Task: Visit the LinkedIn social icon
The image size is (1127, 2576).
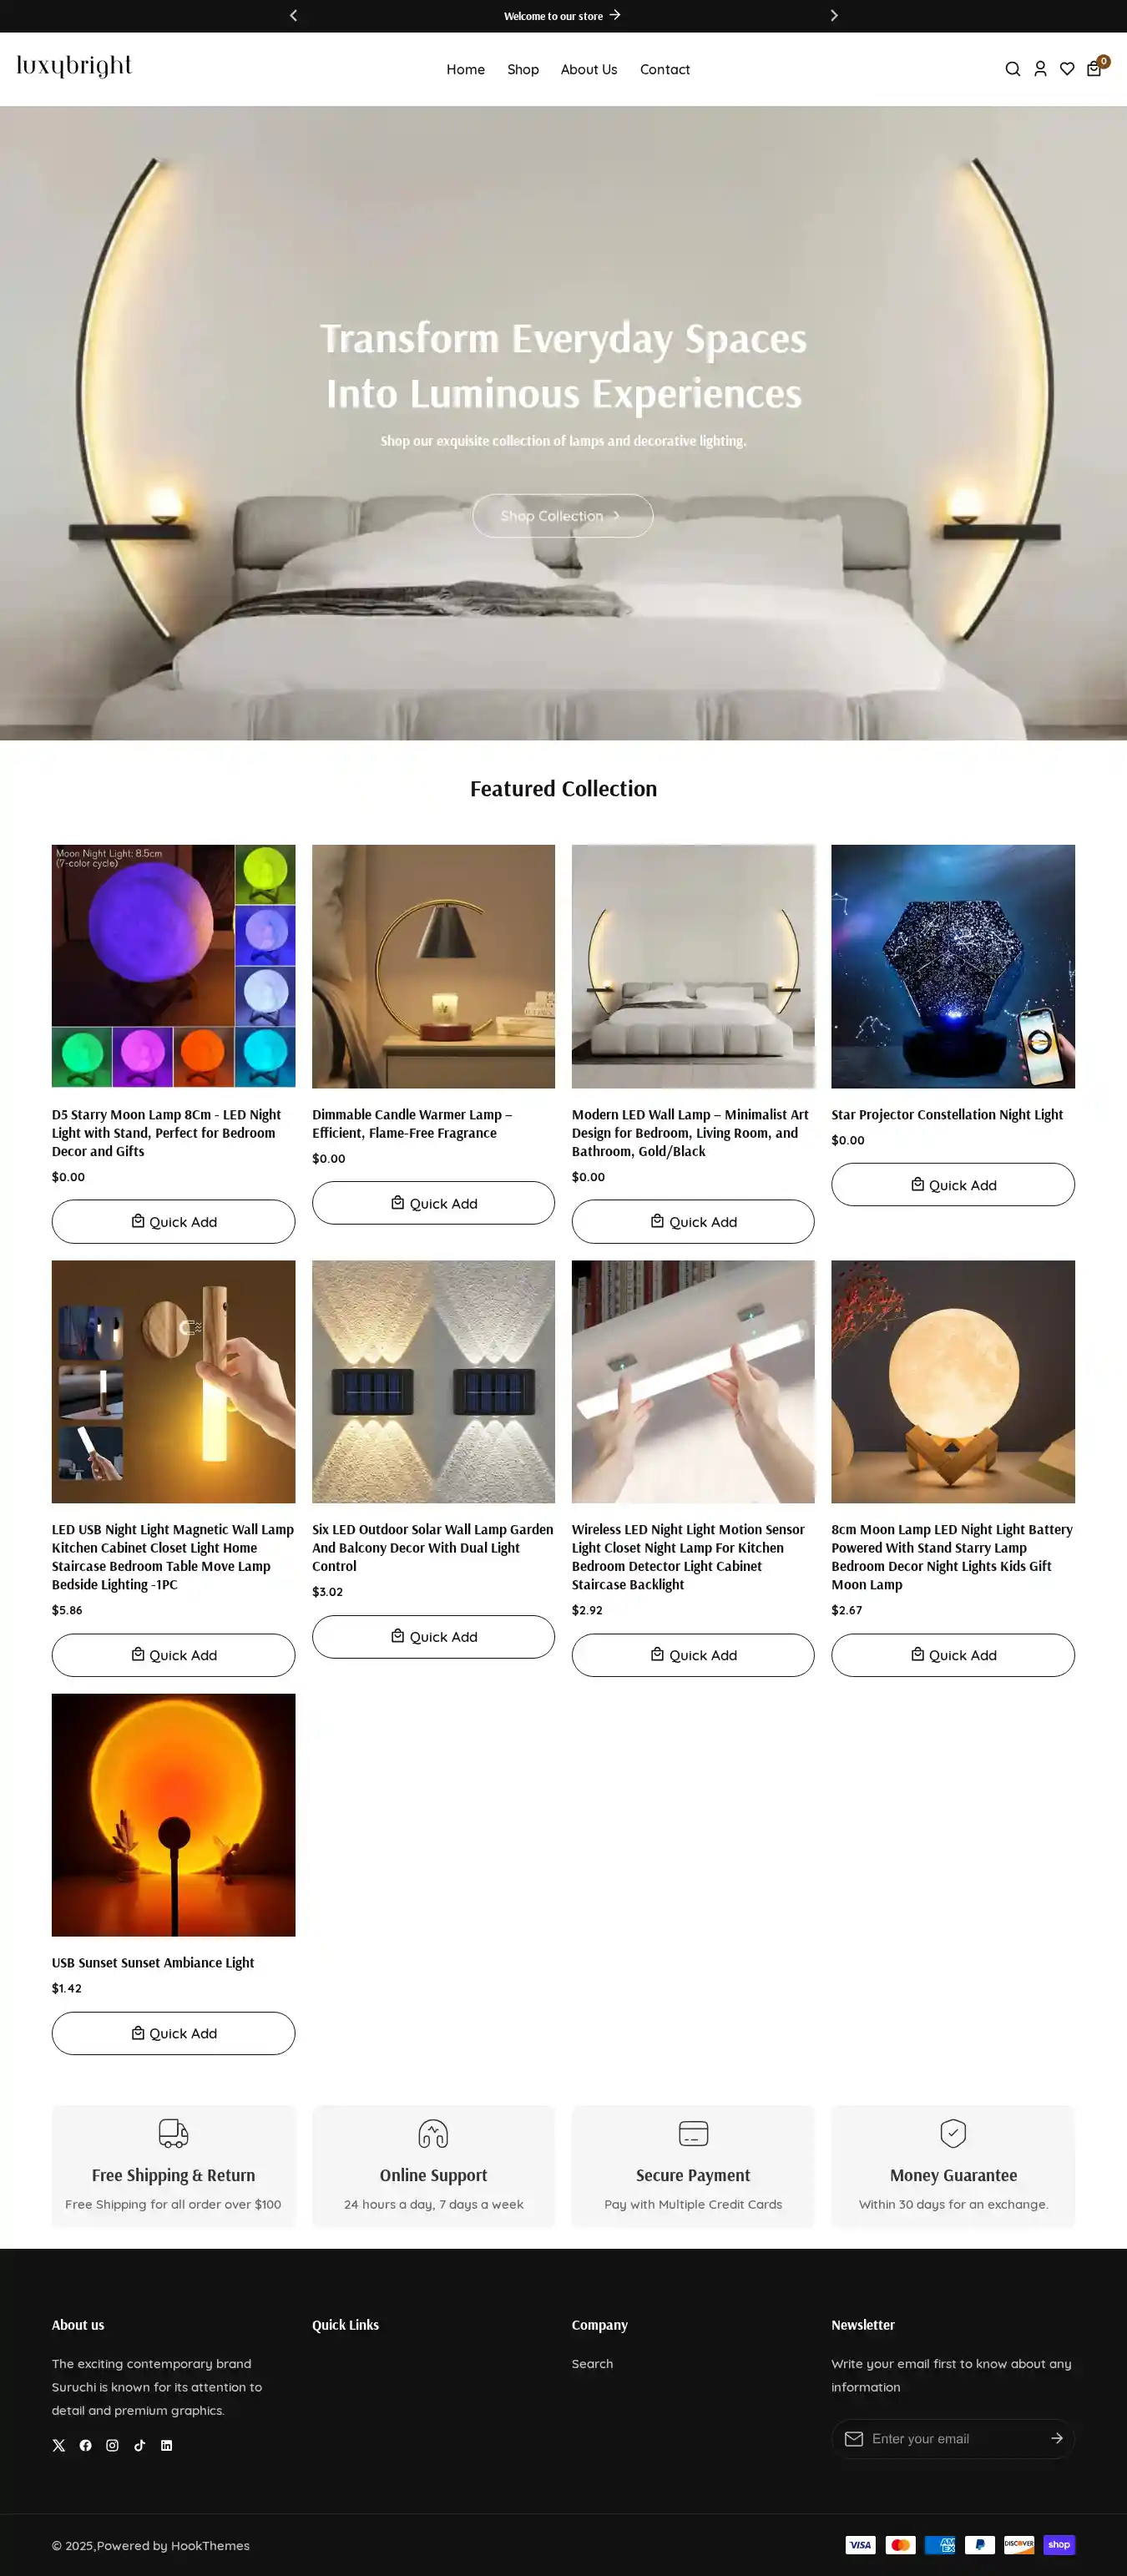Action: (167, 2445)
